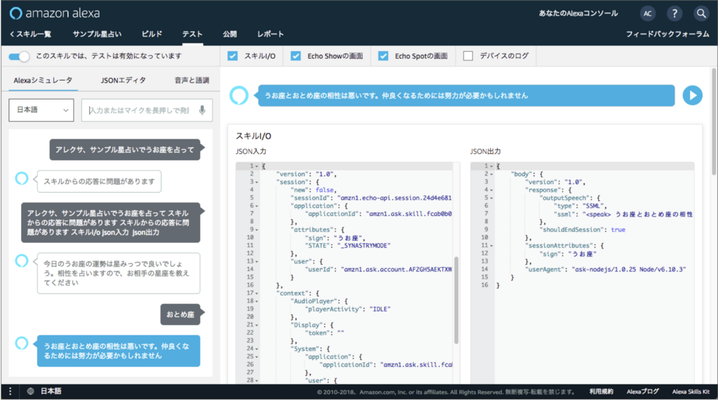Uncheck the Echo Spotの画面 checkbox
The width and height of the screenshot is (718, 402).
(x=384, y=56)
